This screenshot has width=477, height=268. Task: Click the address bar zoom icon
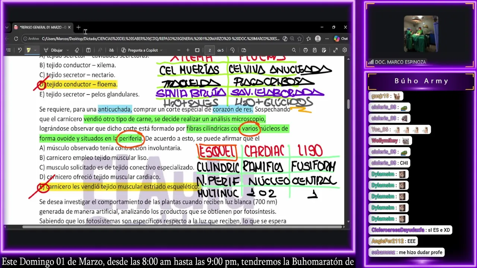click(292, 39)
